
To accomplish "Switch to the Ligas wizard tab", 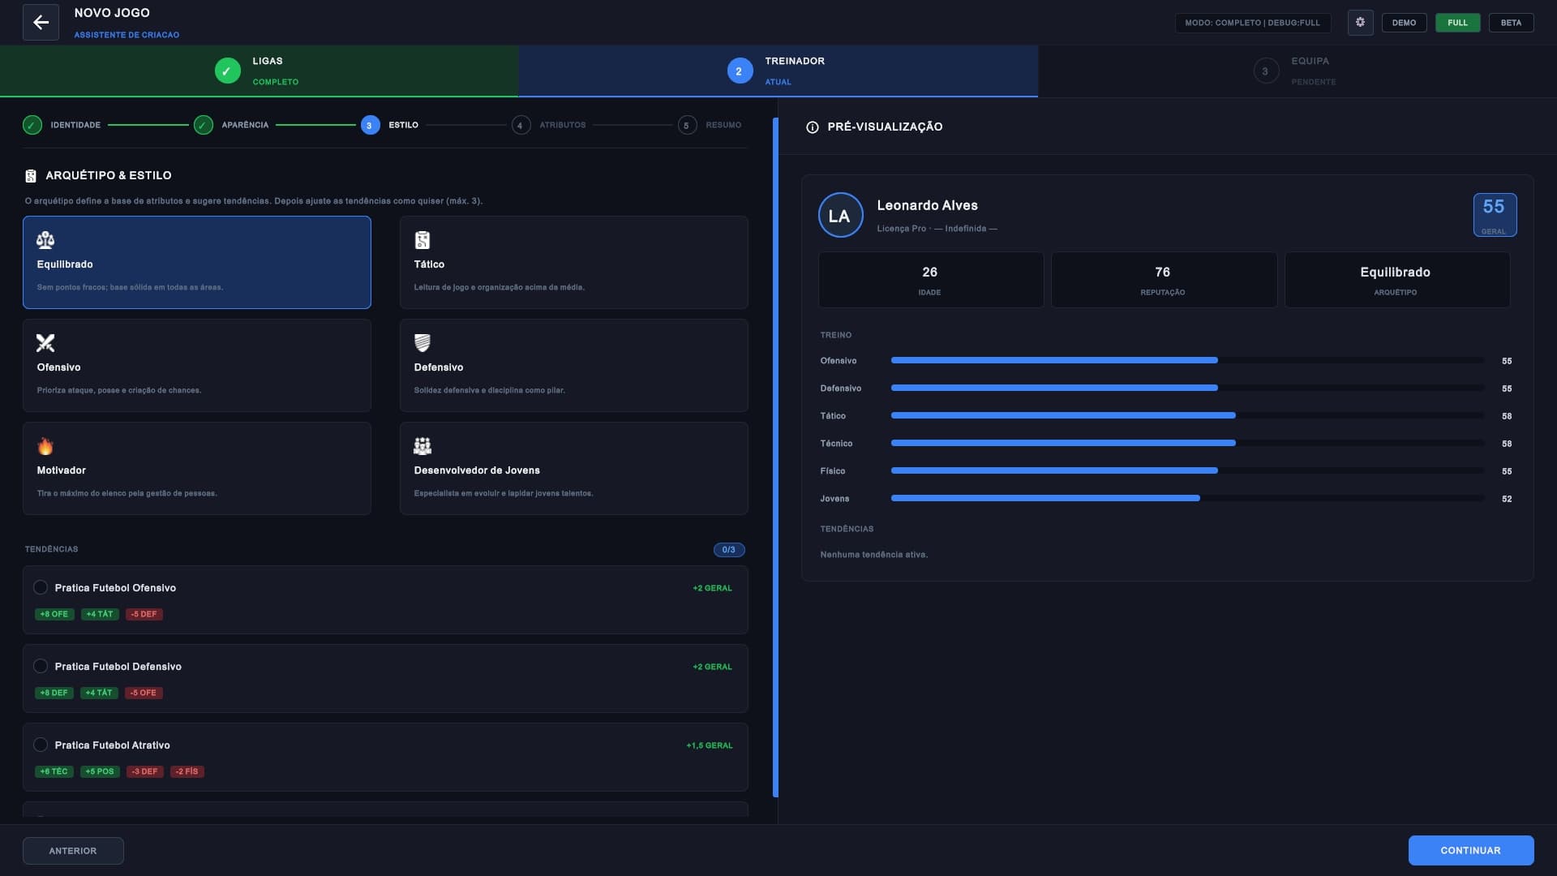I will pyautogui.click(x=259, y=71).
